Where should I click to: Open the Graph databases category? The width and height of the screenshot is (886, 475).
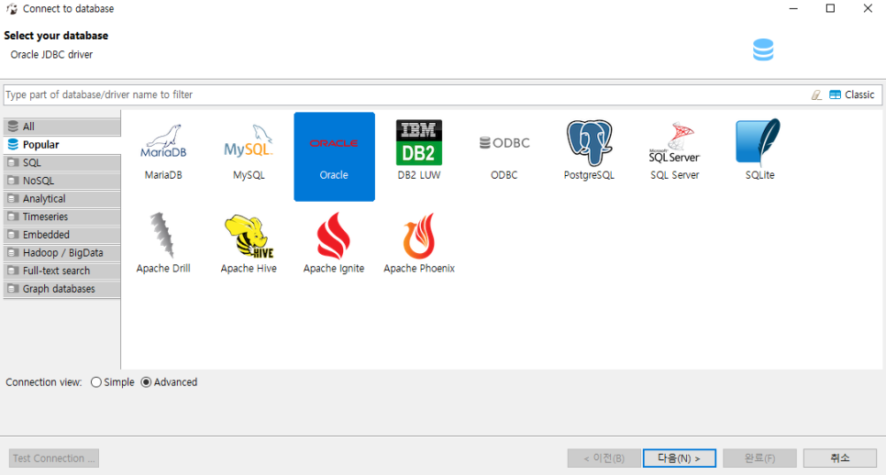click(x=62, y=289)
